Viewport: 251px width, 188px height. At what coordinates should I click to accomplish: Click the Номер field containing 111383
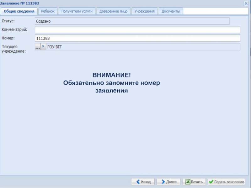click(137, 38)
